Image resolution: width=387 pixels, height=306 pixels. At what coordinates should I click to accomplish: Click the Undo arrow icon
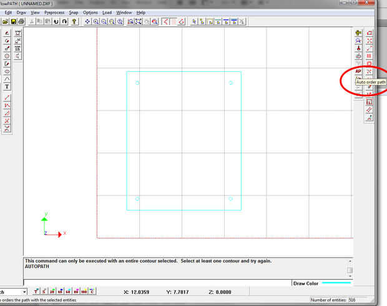[56, 22]
